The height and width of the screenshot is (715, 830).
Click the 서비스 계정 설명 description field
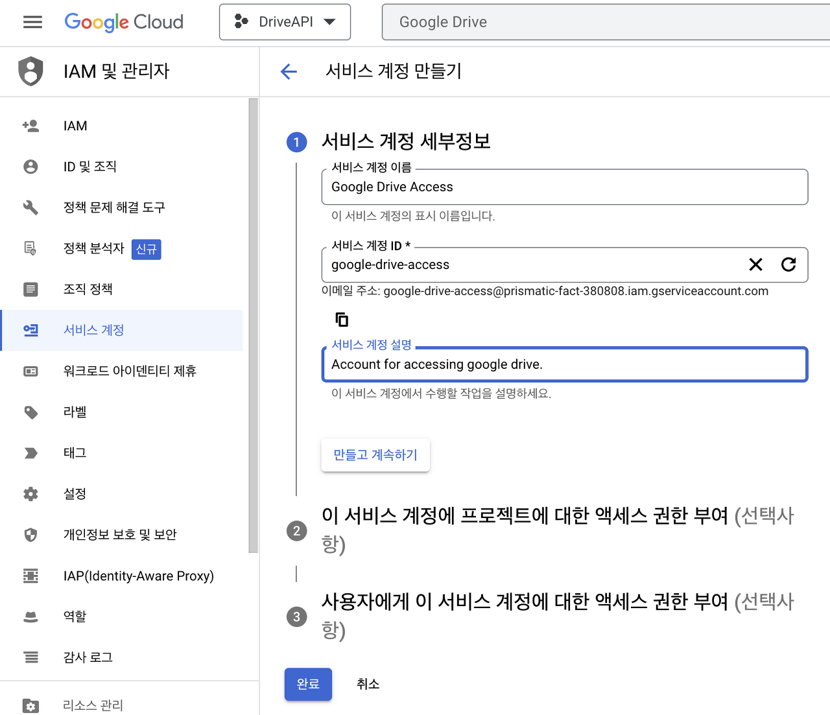pyautogui.click(x=564, y=364)
